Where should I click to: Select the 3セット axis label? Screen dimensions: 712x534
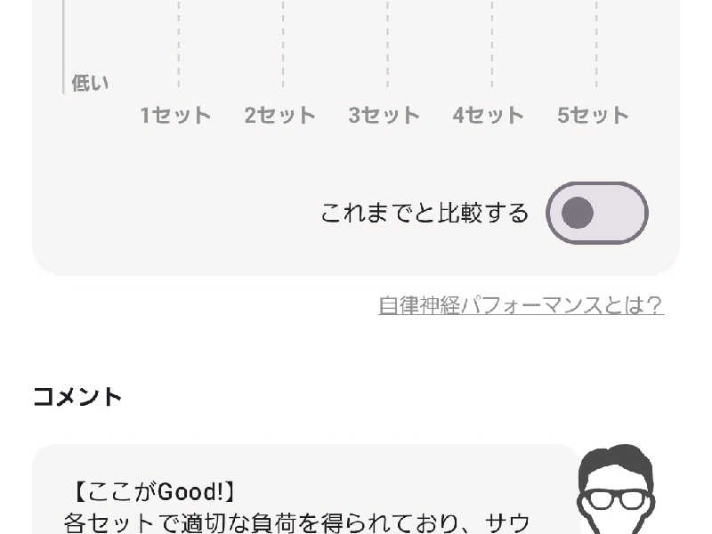click(384, 116)
